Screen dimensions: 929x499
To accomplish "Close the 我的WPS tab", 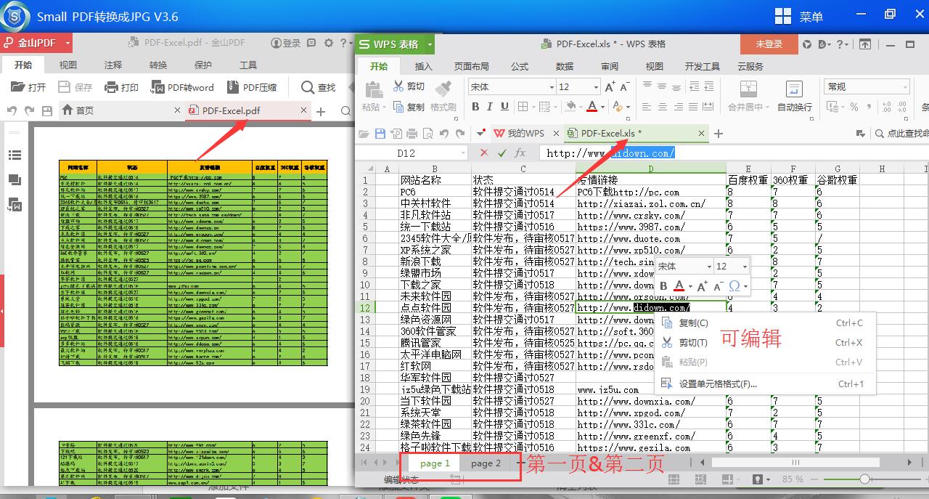I will [555, 134].
